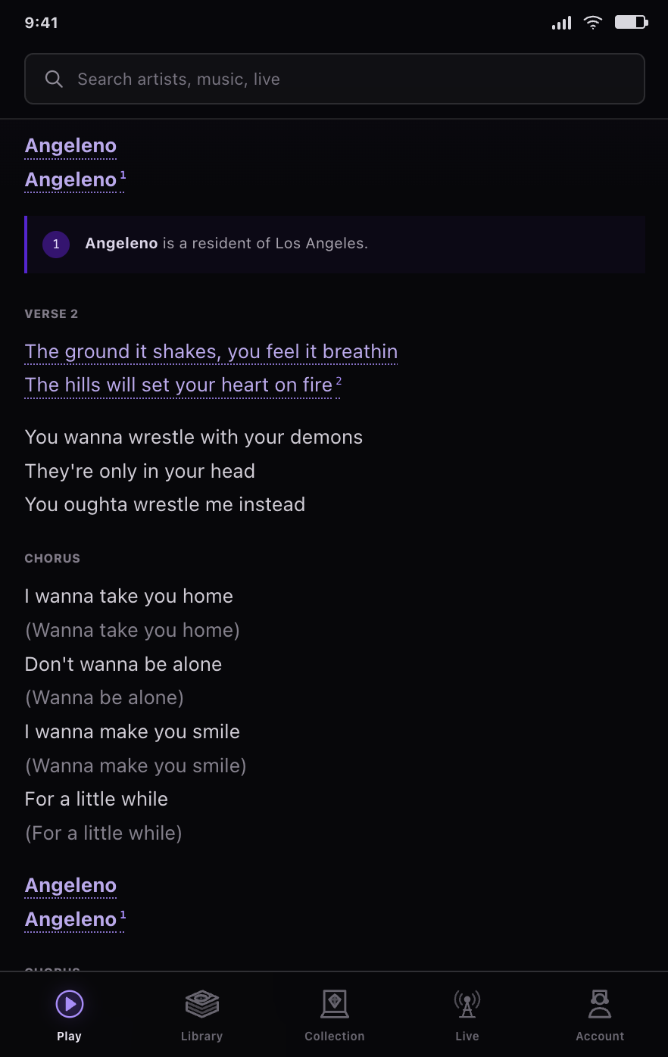Click the magnifying glass search icon
The height and width of the screenshot is (1057, 668).
pos(54,79)
